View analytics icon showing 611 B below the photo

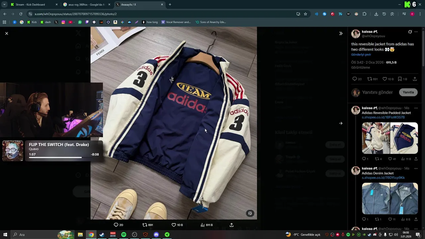tap(203, 225)
